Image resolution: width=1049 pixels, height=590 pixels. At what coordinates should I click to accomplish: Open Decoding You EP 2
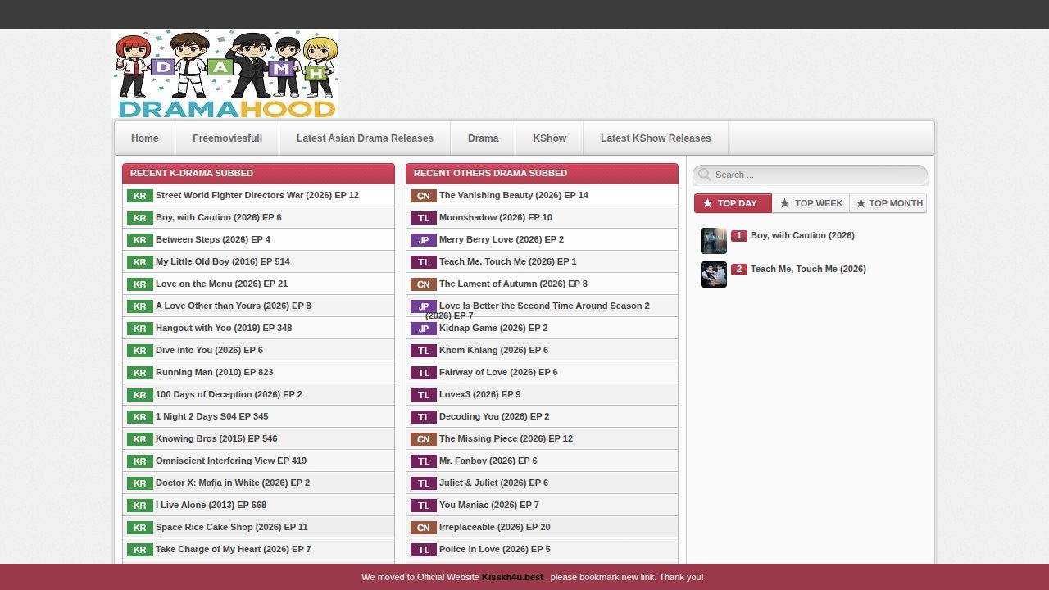tap(494, 416)
